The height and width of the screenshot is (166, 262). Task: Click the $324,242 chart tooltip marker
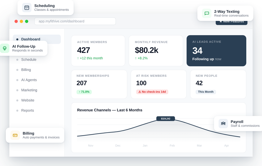click(x=166, y=119)
